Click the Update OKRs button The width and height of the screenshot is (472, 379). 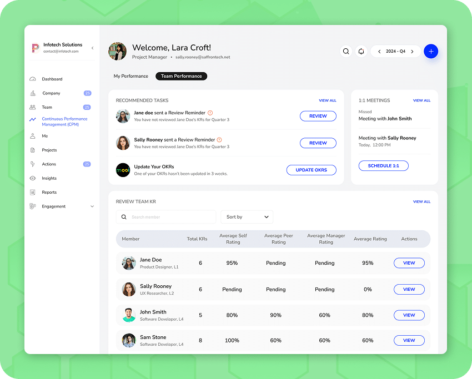pyautogui.click(x=311, y=170)
